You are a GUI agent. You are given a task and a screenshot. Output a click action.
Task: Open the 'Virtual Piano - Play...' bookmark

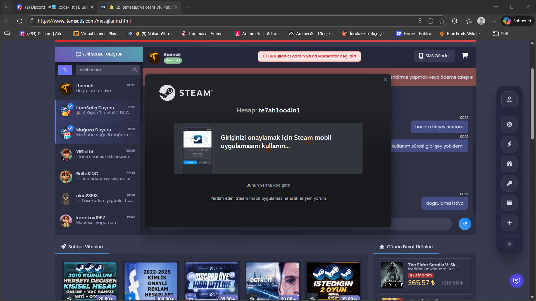click(96, 33)
